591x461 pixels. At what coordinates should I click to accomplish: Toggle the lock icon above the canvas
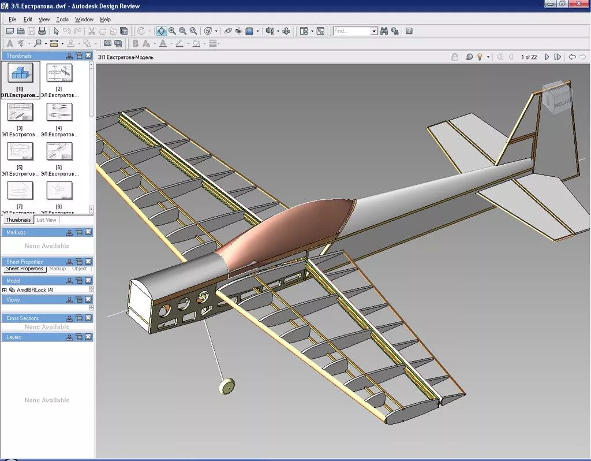(455, 57)
